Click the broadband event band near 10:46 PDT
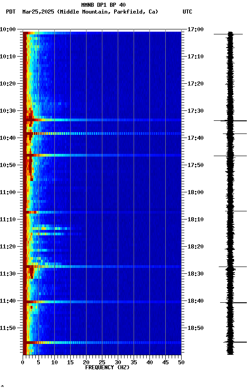 102,155
